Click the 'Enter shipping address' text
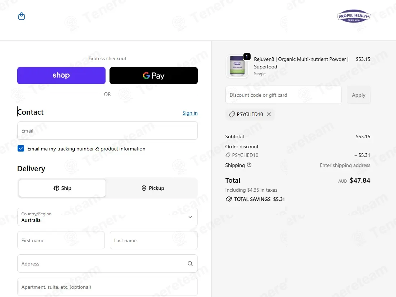The image size is (396, 297). (345, 165)
